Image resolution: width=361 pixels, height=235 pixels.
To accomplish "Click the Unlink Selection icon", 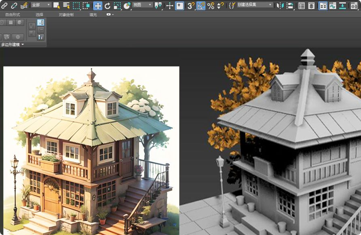I will (14, 5).
